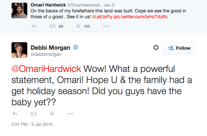Open the Omari Hardwick display name
The image size is (207, 136).
48,5
